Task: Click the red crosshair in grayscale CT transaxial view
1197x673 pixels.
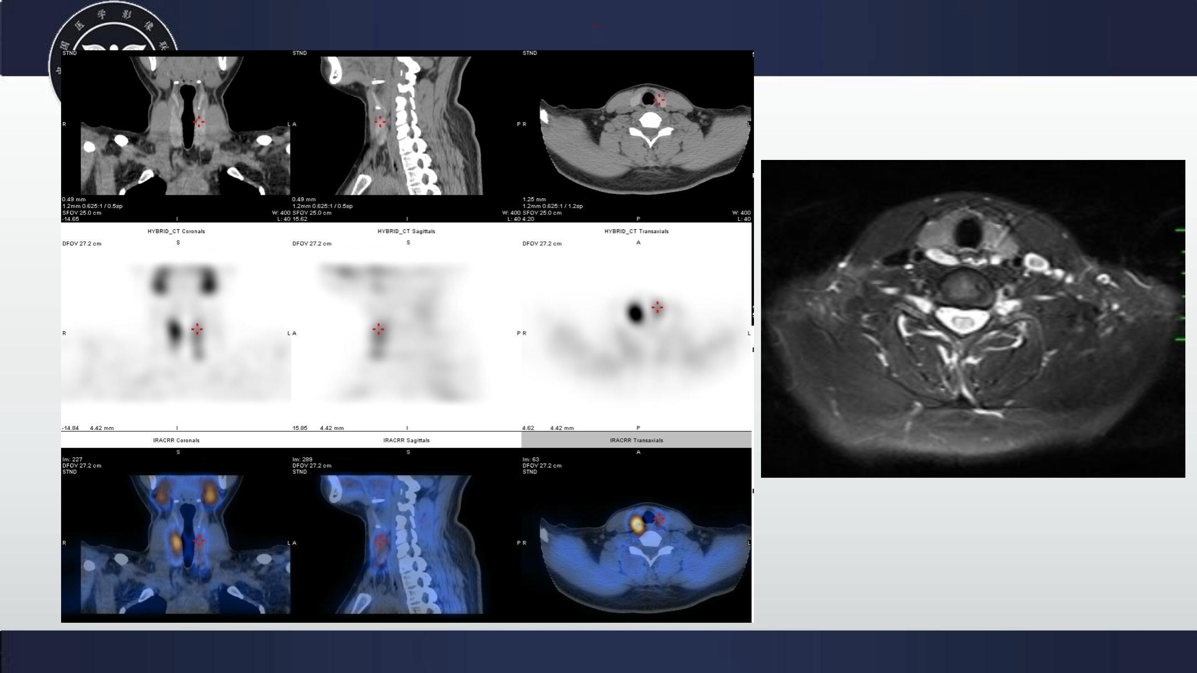Action: 658,99
